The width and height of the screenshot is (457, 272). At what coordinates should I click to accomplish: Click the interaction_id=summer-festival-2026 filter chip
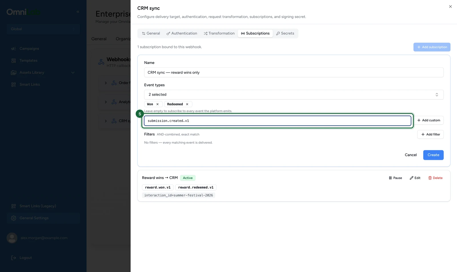(179, 195)
